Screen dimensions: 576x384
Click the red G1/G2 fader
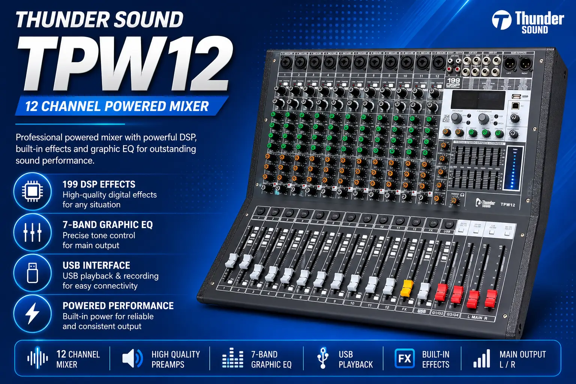pos(441,292)
